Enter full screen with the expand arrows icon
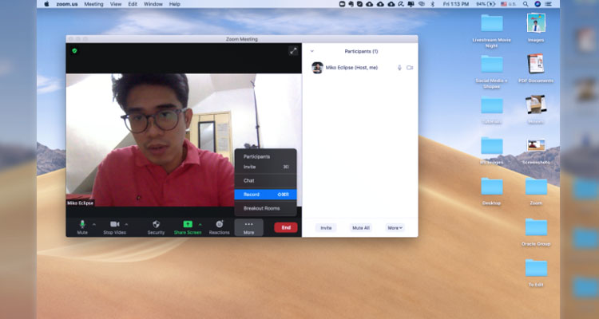 [x=293, y=50]
